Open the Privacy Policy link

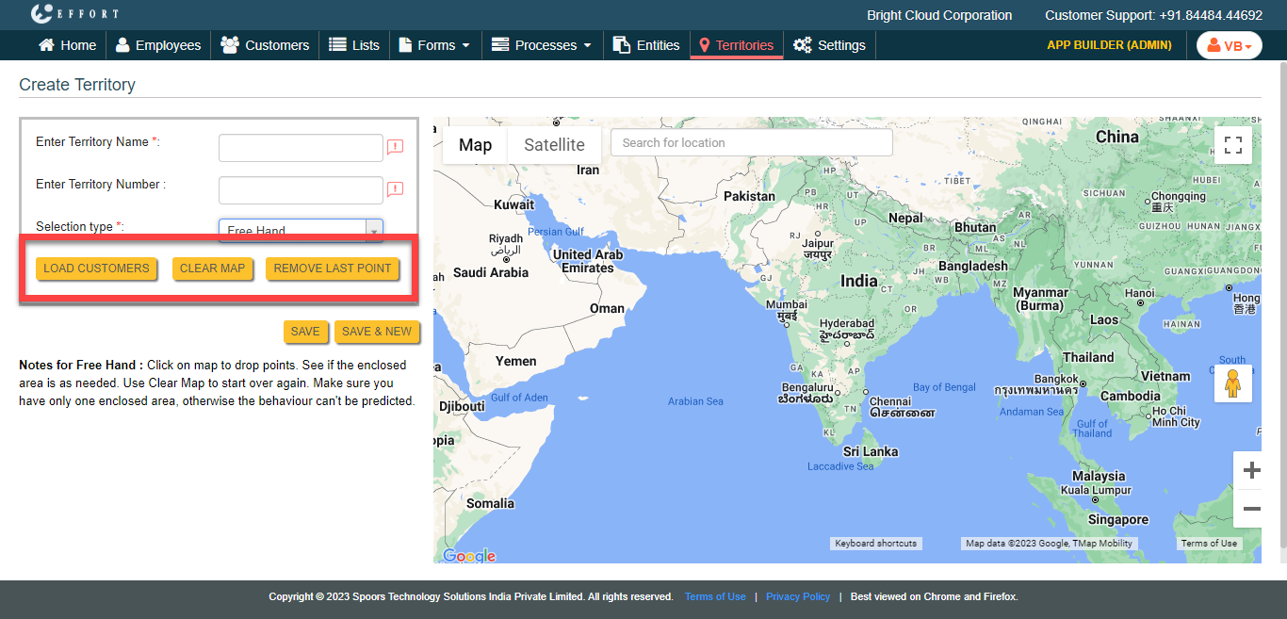click(x=797, y=596)
